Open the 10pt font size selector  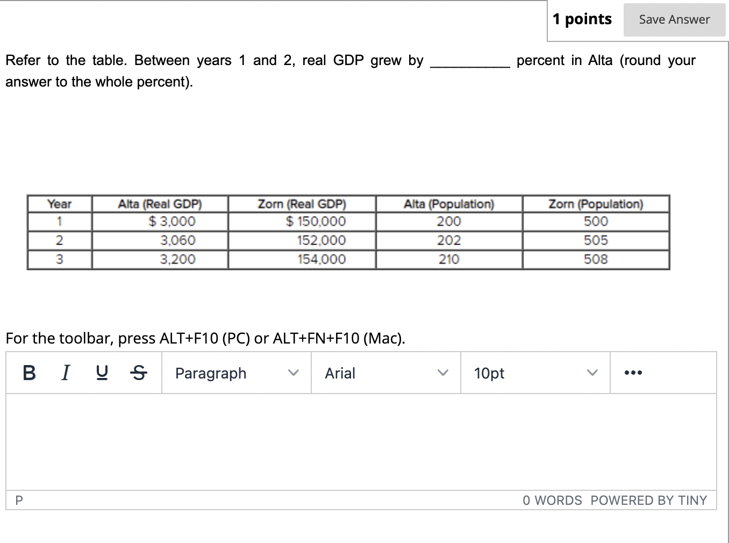[x=489, y=373]
